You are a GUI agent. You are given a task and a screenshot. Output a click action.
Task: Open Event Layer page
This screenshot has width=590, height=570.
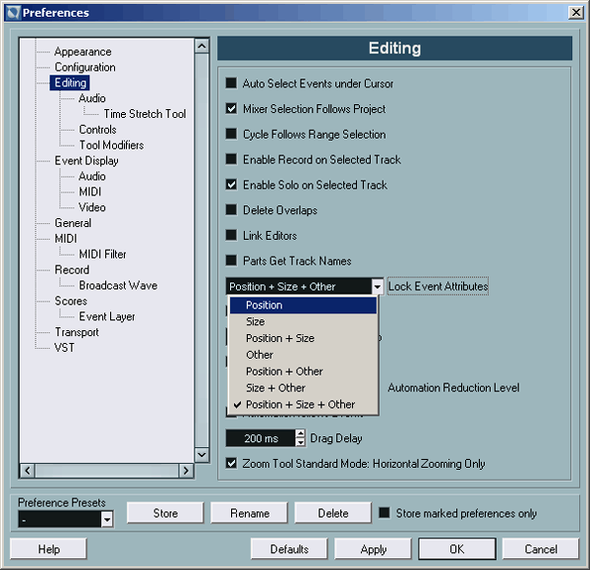[107, 316]
